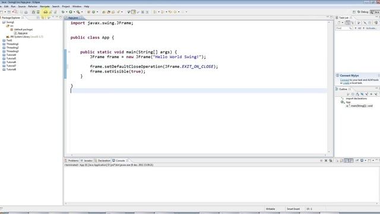Click the Connect link under Connect Mylyn
The image size is (380, 214).
coord(344,80)
